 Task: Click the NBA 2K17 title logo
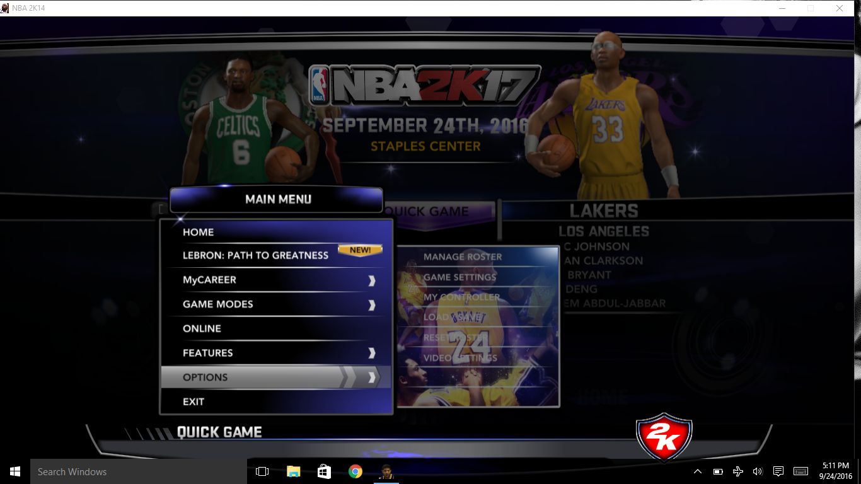tap(424, 85)
